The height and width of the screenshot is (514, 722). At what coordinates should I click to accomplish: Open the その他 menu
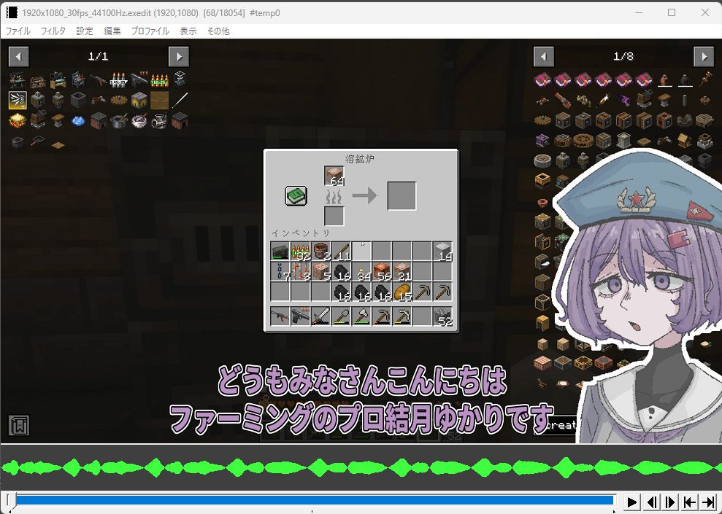218,31
